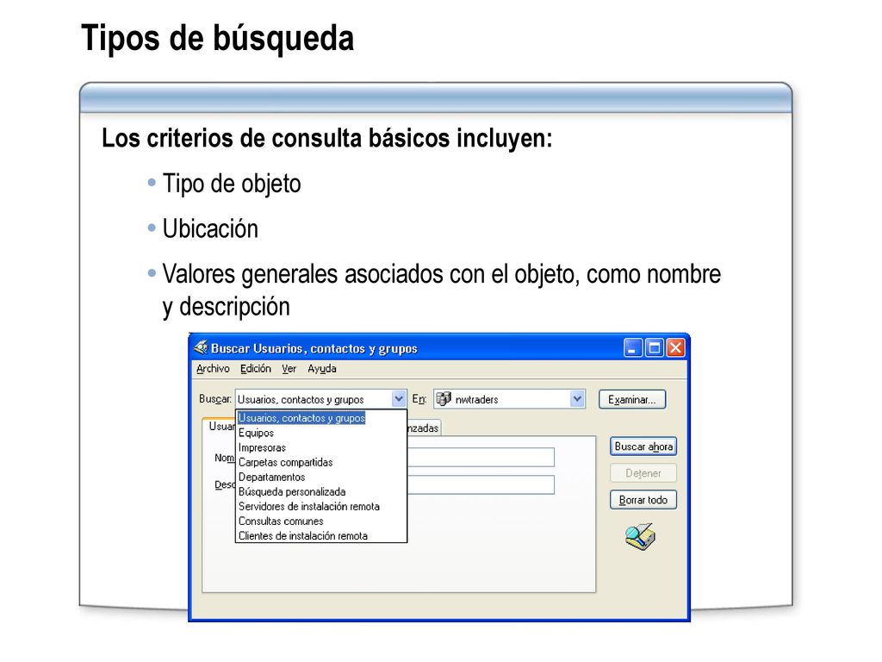Click the search magnifier animation icon
Viewport: 882px width, 662px height.
coord(640,536)
